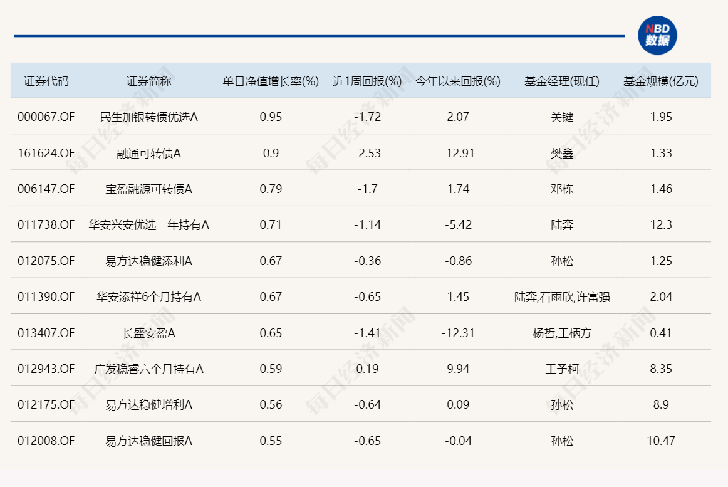Select year-to-date return 2.07
This screenshot has height=487, width=728.
point(458,117)
